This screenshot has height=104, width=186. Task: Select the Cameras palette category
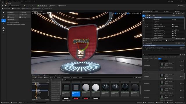[x=3, y=28]
